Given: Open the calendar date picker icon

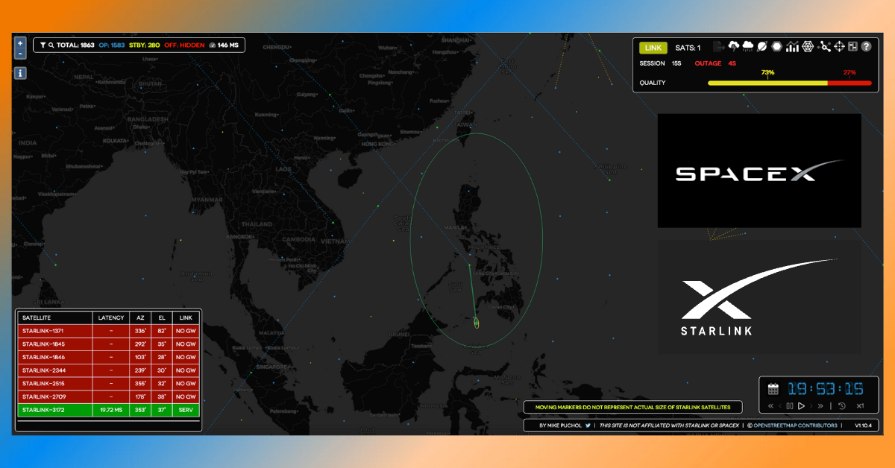Looking at the screenshot, I should [773, 388].
